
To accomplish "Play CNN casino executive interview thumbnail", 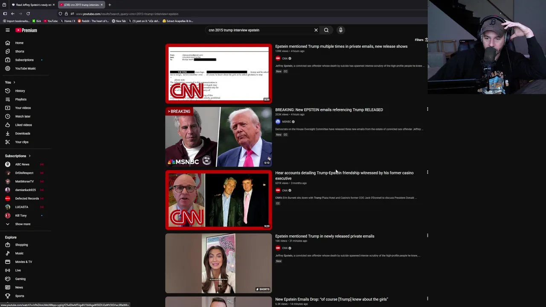I will [218, 200].
